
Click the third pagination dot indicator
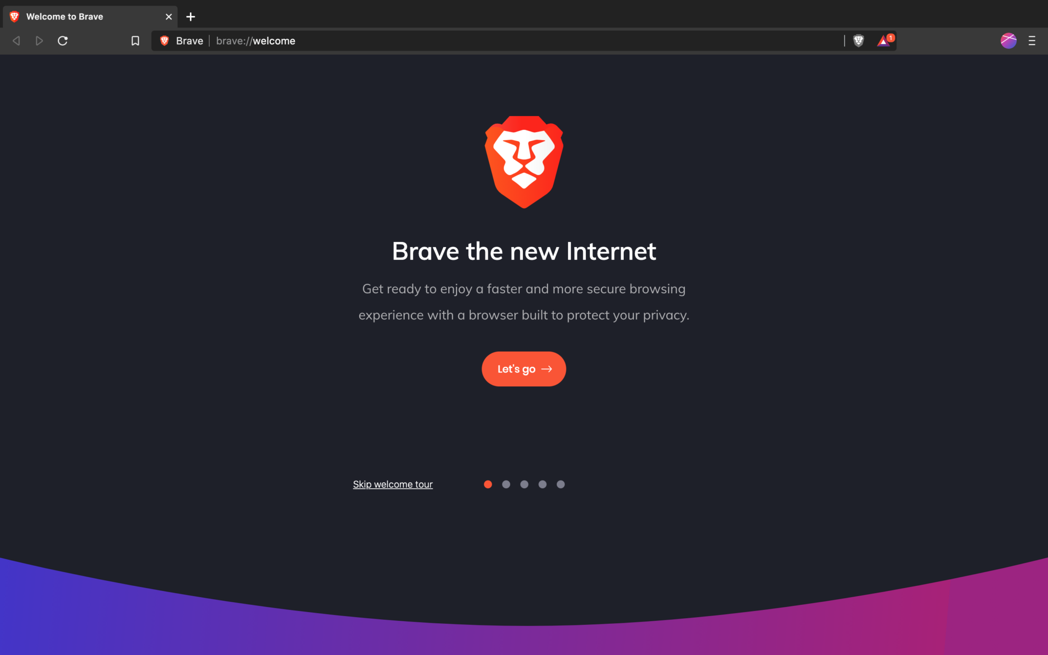coord(523,484)
